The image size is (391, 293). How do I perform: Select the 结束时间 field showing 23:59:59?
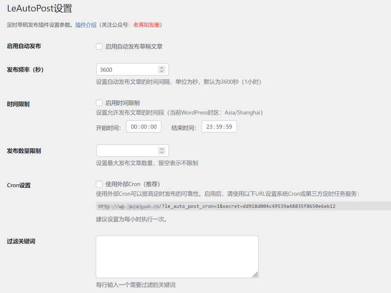tap(219, 127)
